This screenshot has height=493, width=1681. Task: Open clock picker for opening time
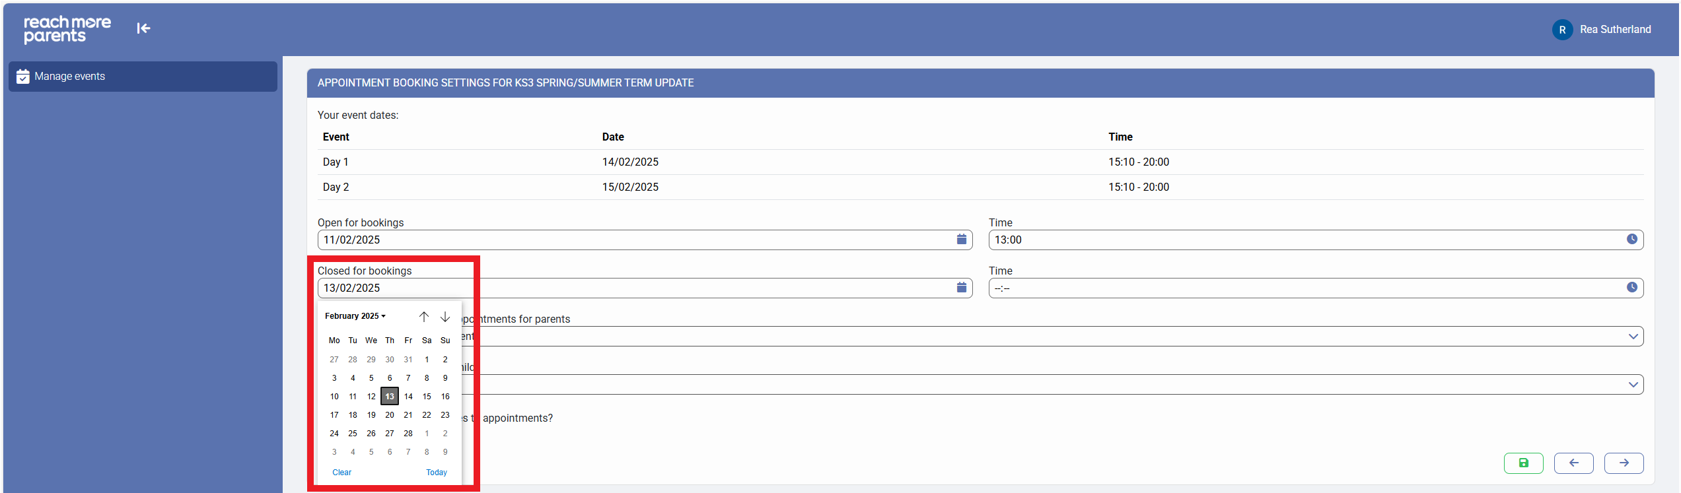tap(1631, 240)
